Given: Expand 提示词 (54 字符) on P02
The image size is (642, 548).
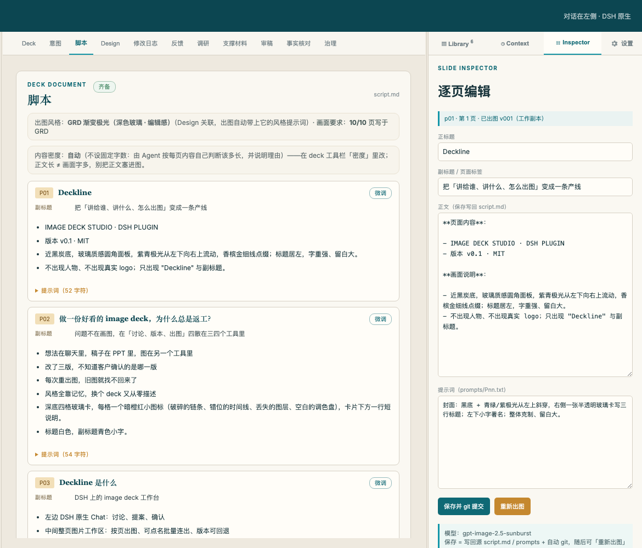Looking at the screenshot, I should point(62,454).
